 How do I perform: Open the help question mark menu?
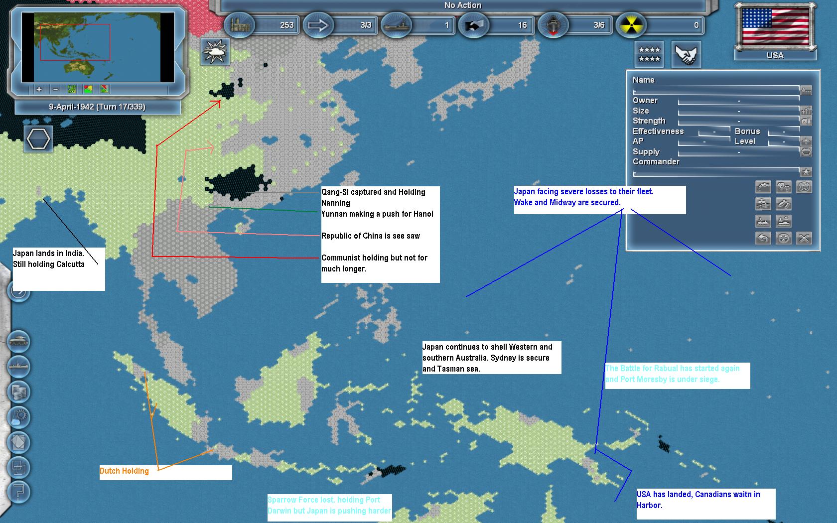(19, 493)
